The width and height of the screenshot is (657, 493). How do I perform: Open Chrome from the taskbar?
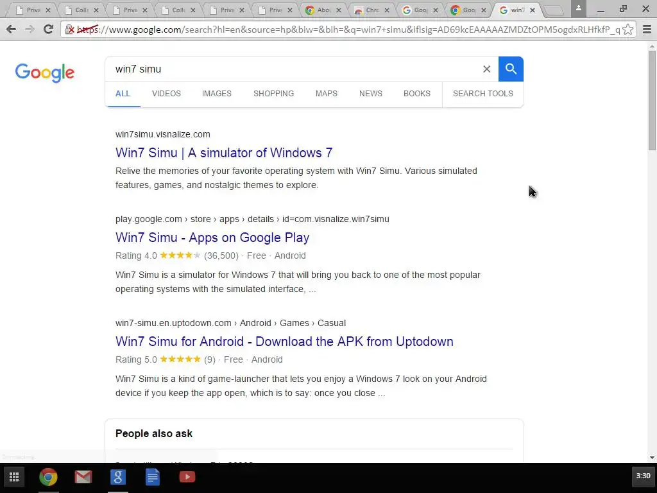click(x=49, y=477)
